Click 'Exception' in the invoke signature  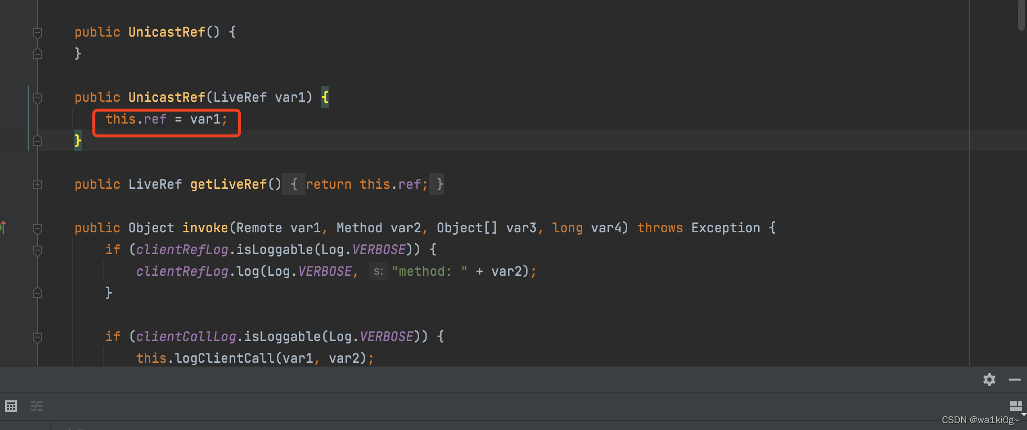click(x=726, y=228)
